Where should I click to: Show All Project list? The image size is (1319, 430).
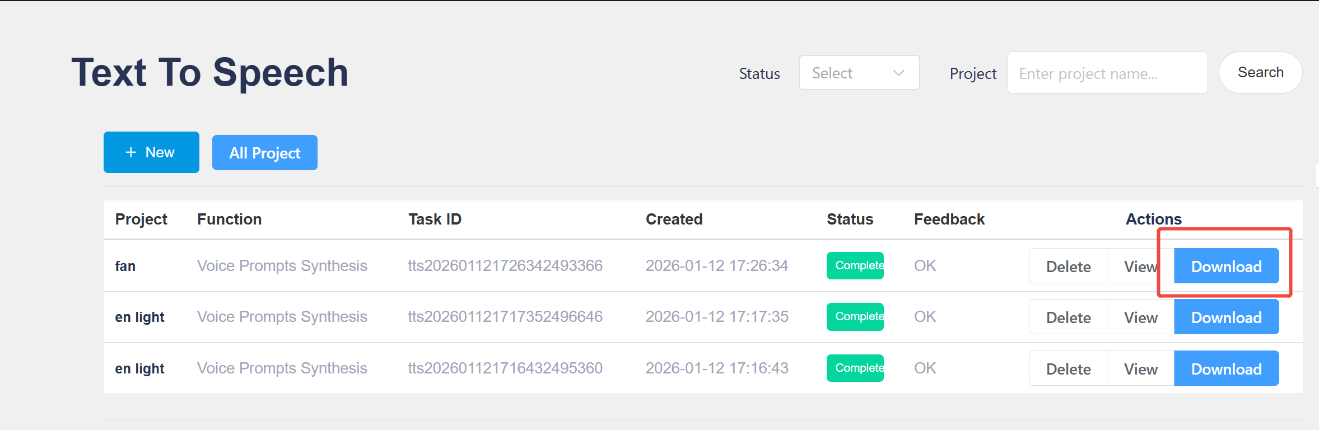tap(264, 153)
